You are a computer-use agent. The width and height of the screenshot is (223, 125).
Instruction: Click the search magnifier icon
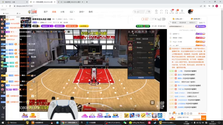[x=149, y=12]
